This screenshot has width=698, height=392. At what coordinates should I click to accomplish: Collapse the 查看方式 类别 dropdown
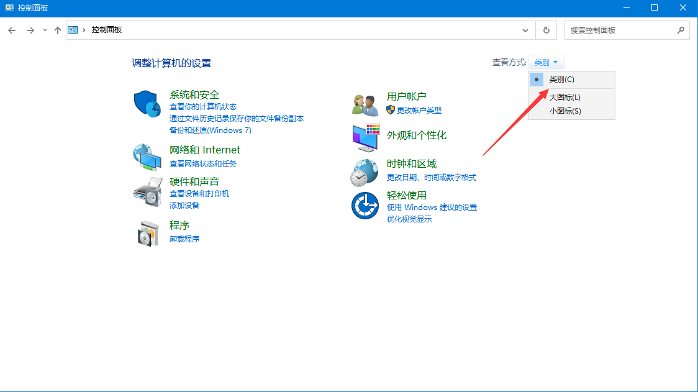pos(546,62)
